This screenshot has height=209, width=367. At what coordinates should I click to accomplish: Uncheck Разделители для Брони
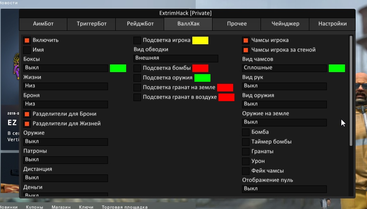(27, 114)
